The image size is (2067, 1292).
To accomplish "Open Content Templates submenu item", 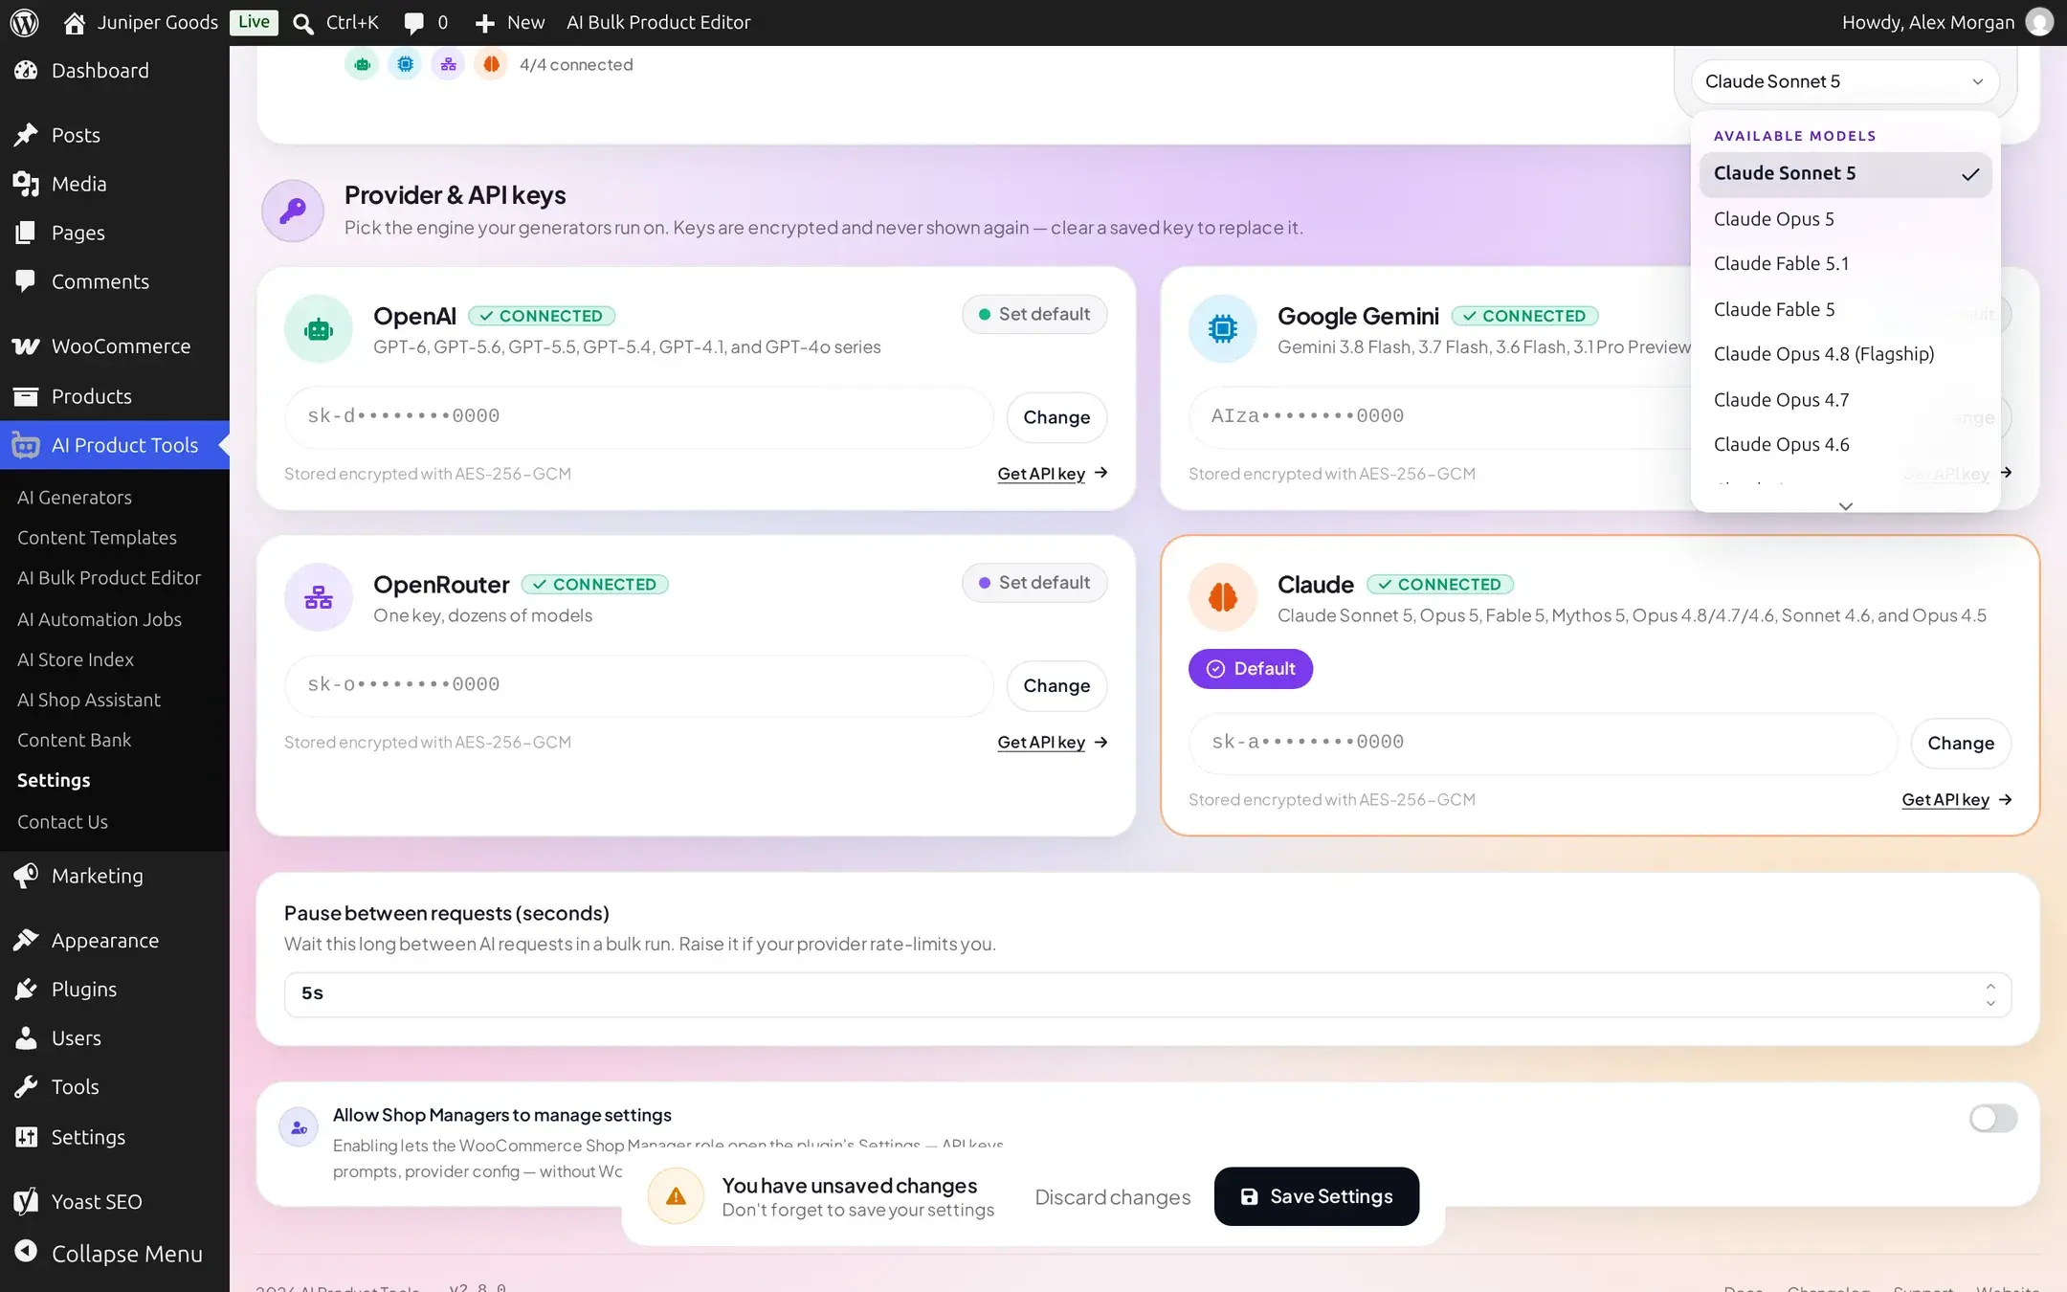I will (97, 538).
